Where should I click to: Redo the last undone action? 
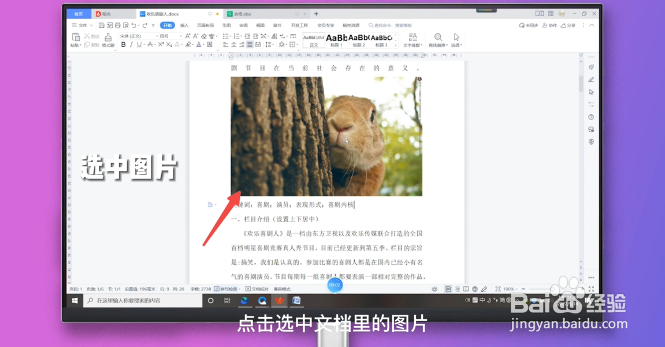pyautogui.click(x=144, y=25)
